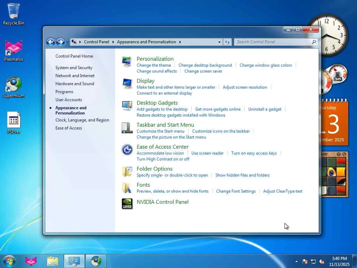Screen dimensions: 357x268
Task: Click Change desktop background link
Action: point(205,65)
